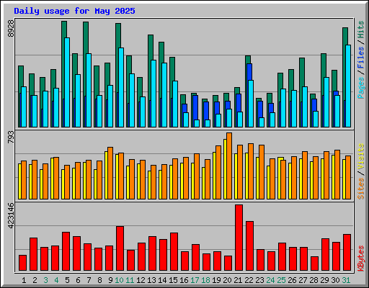Click the KBytes legend label

pos(361,258)
